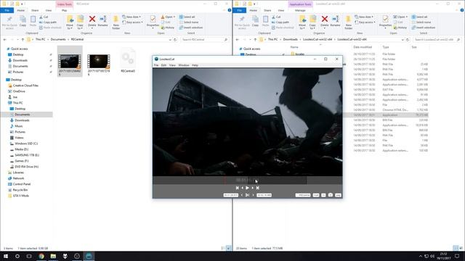Viewport: 465px width, 261px height.
Task: Seek on the LosslessCut timeline bar
Action: click(x=247, y=180)
